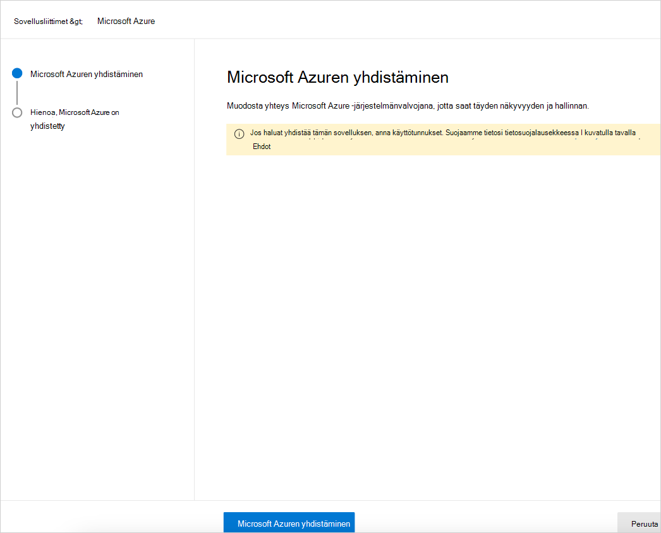This screenshot has width=661, height=533.
Task: Click the wizard progress connector line
Action: 17,93
